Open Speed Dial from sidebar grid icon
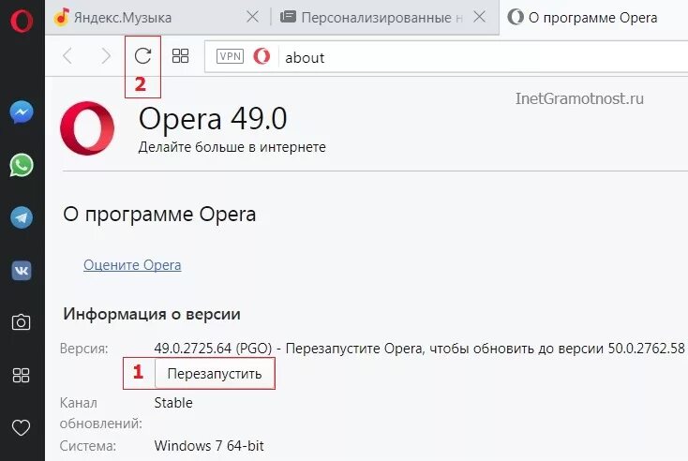 tap(21, 376)
